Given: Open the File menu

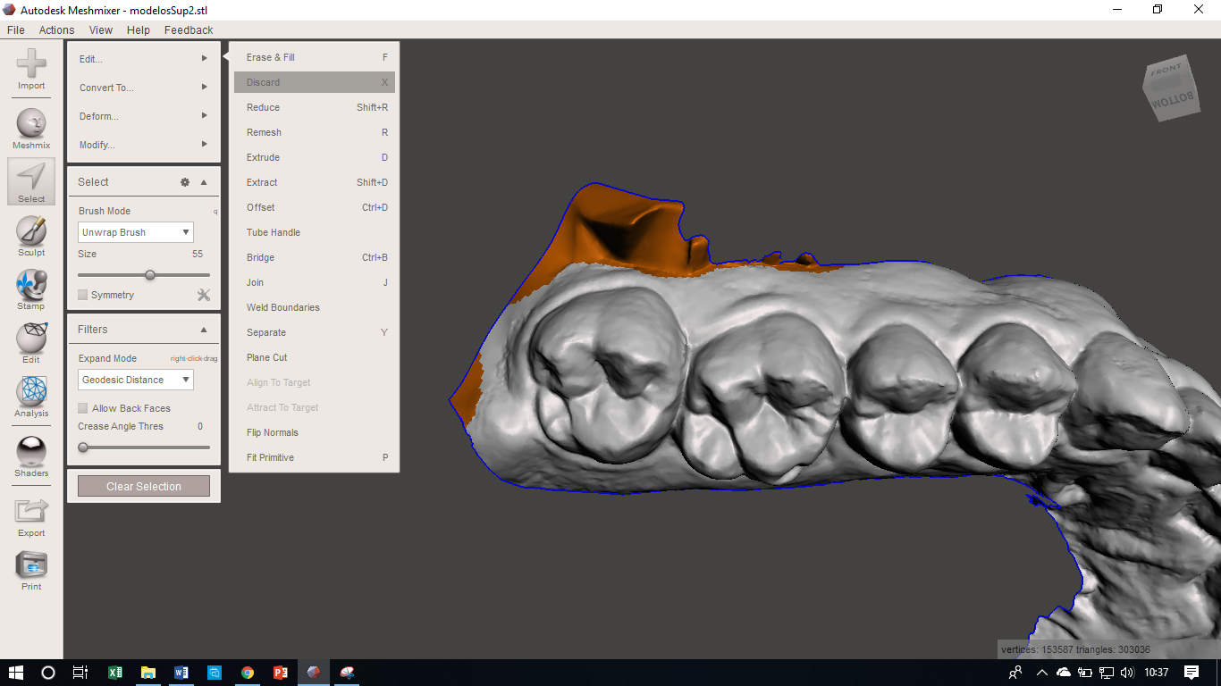Looking at the screenshot, I should coord(16,29).
